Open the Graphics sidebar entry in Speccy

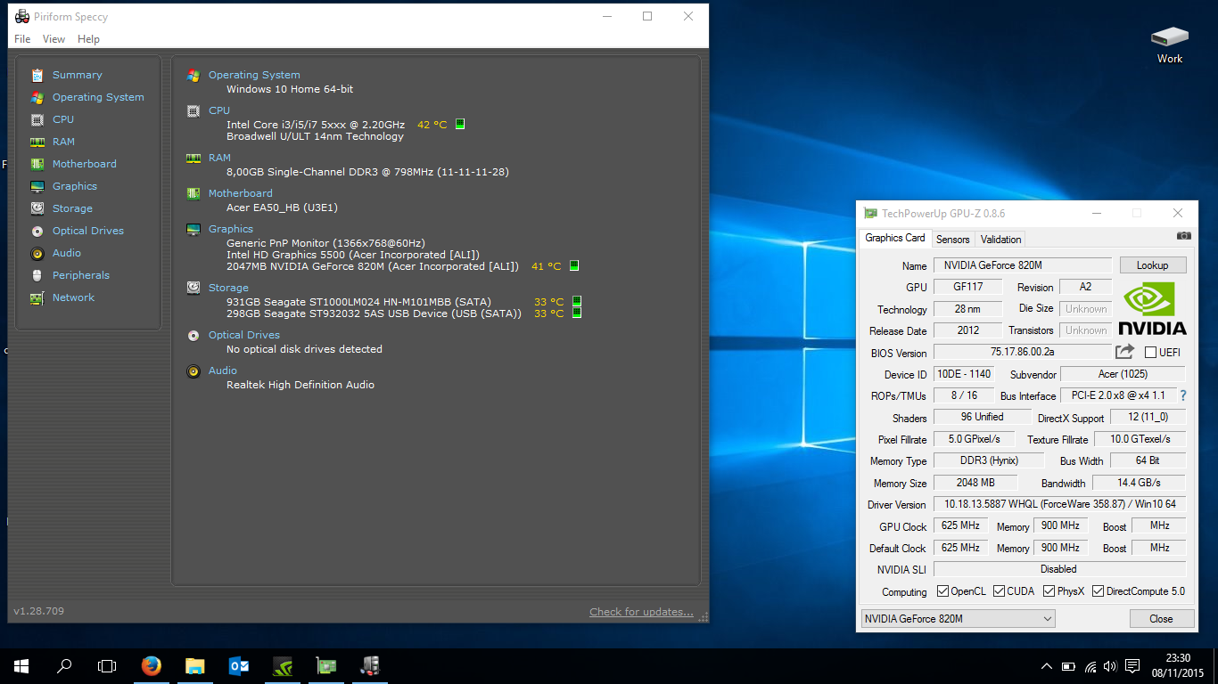[x=75, y=186]
